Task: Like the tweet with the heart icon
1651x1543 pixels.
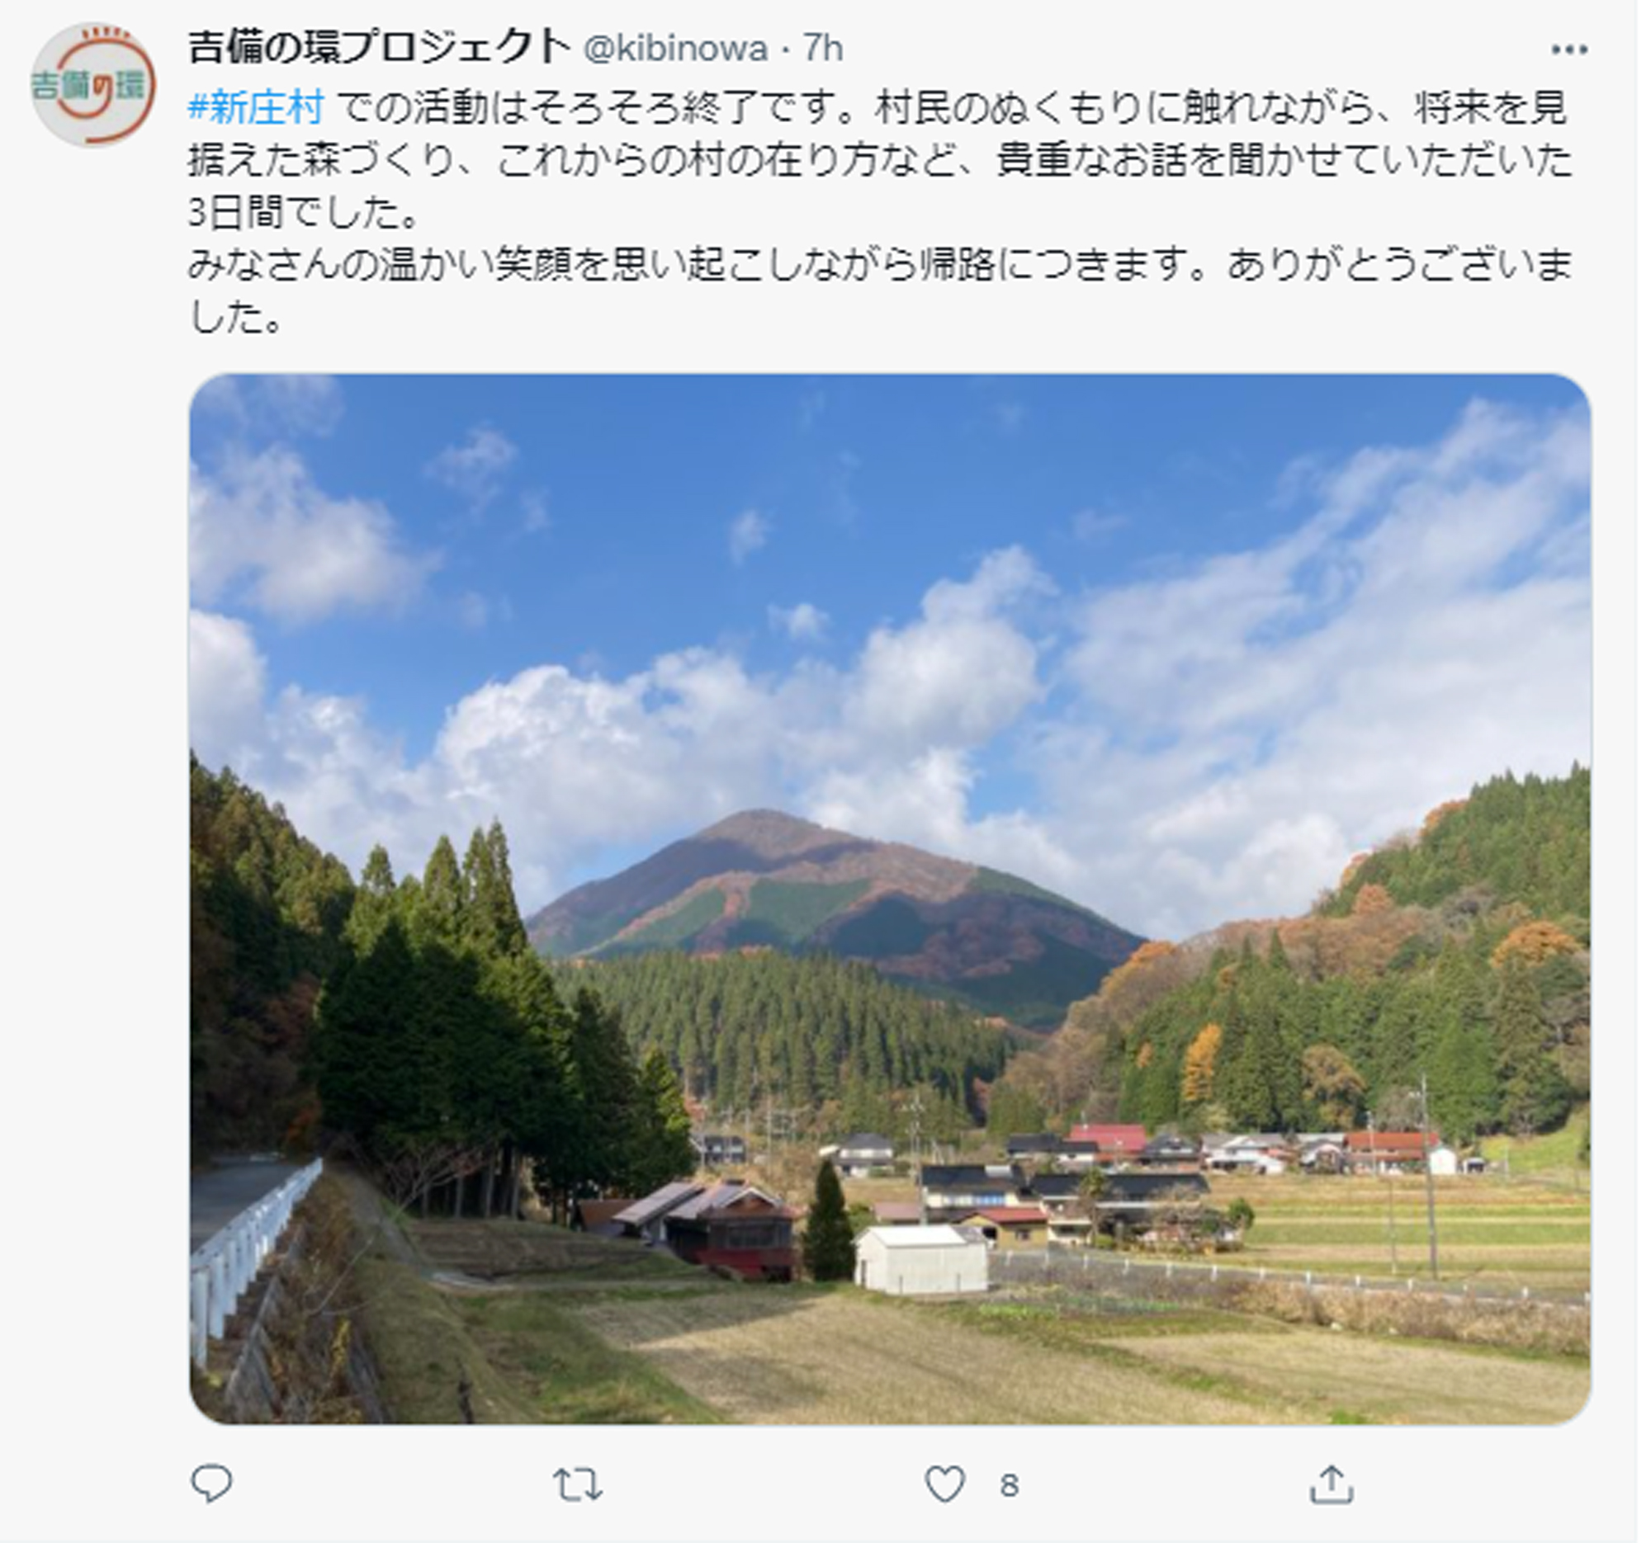Action: [x=945, y=1484]
